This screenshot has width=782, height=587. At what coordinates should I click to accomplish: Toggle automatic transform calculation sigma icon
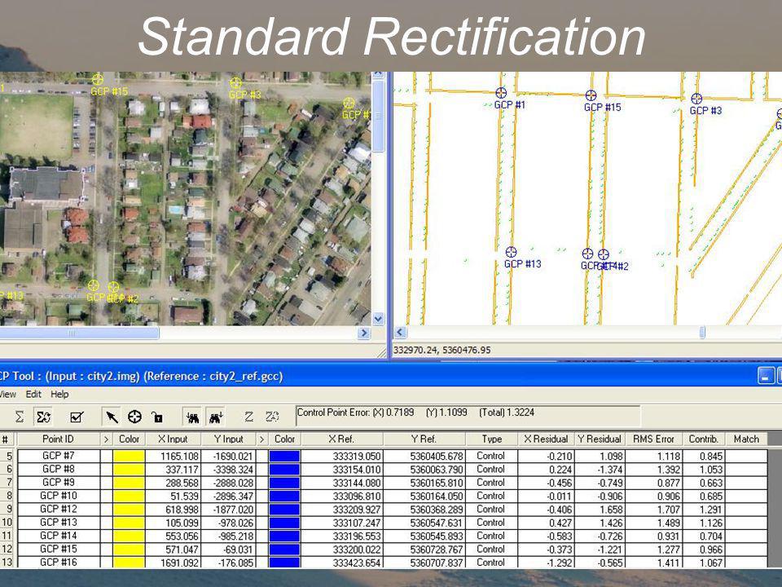[x=44, y=417]
